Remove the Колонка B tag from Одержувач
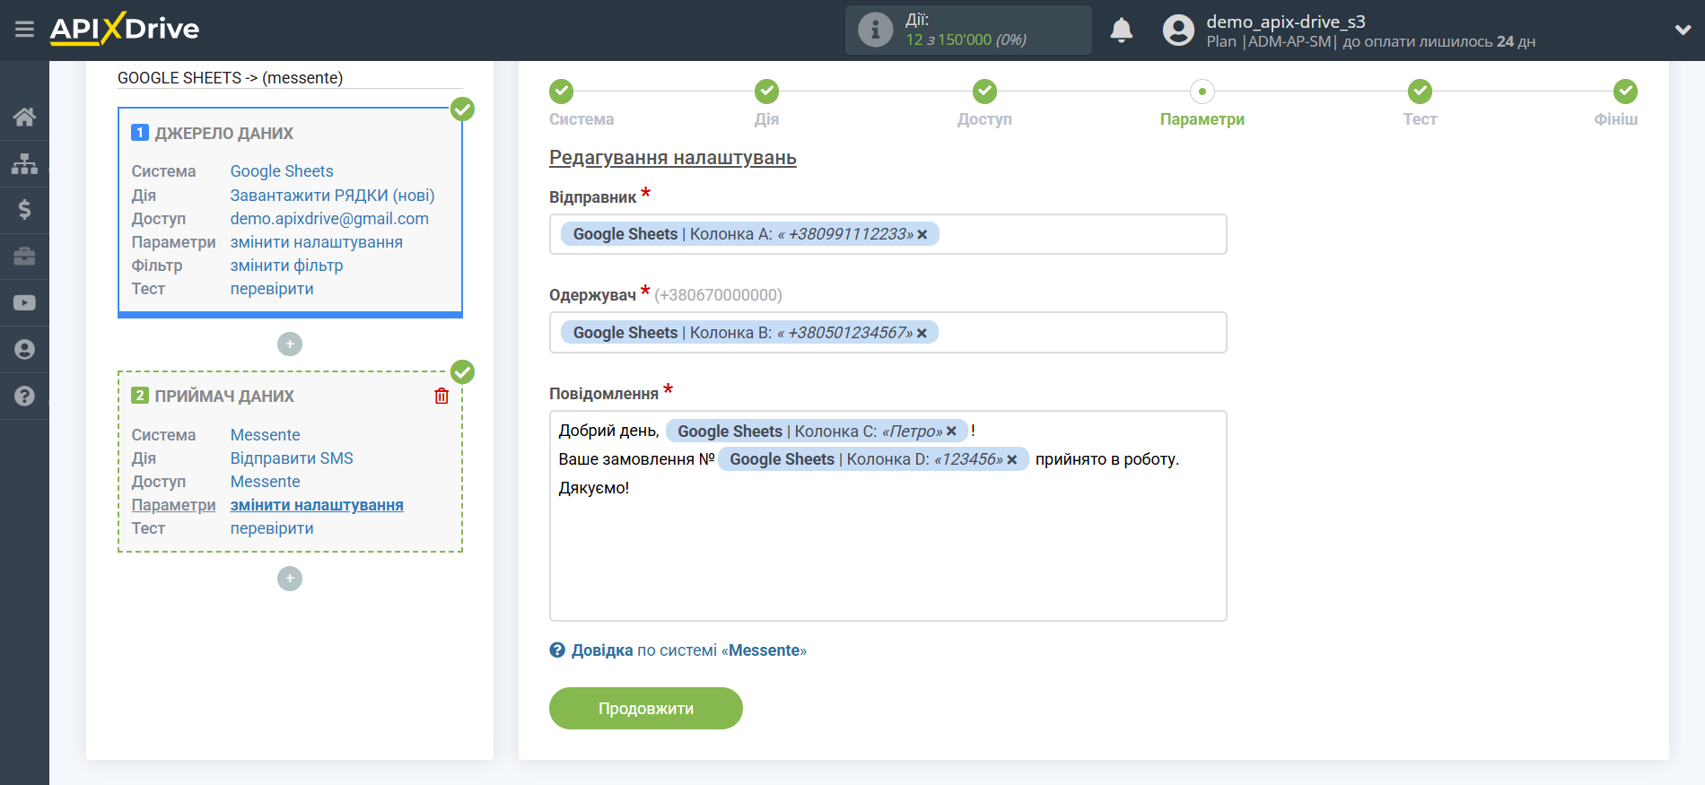The height and width of the screenshot is (785, 1705). pyautogui.click(x=921, y=334)
